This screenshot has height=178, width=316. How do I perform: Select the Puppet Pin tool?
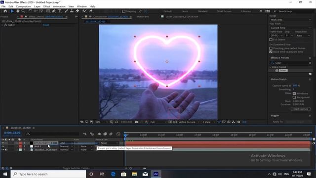point(91,11)
